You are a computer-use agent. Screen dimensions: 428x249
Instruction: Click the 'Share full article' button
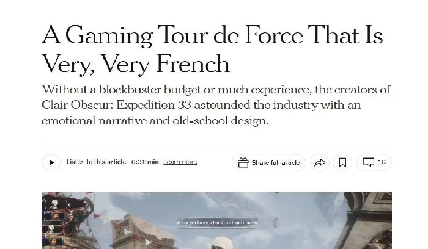point(275,162)
